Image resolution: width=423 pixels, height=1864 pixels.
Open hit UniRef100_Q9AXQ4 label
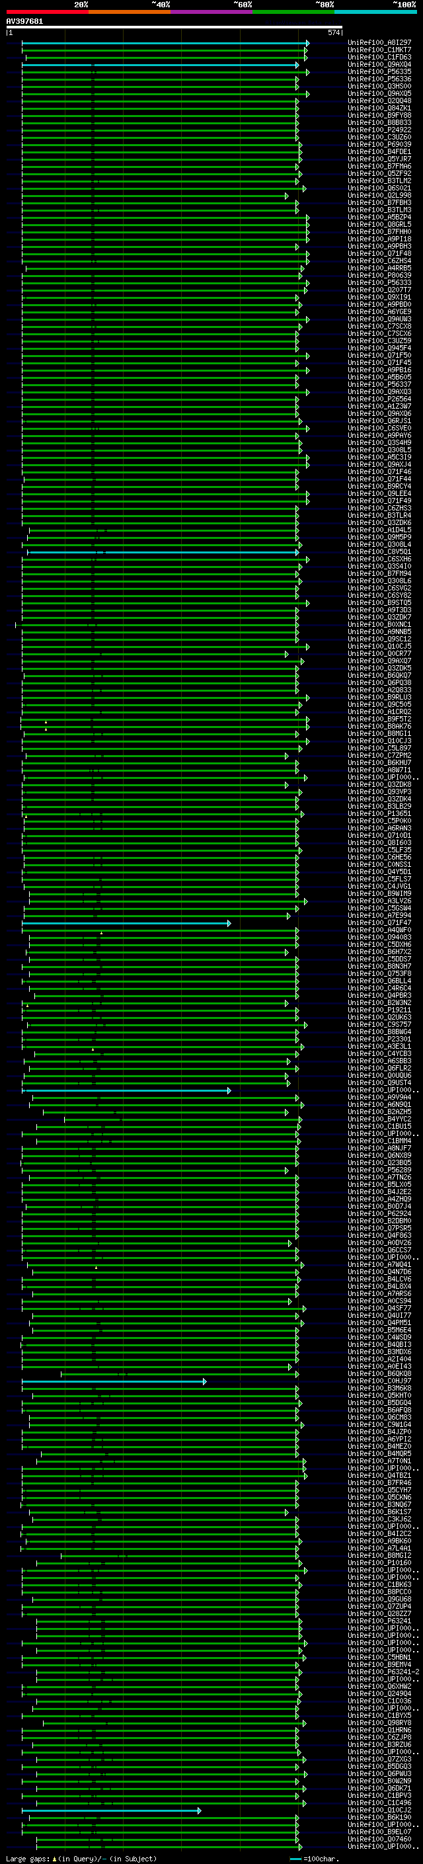tap(379, 64)
